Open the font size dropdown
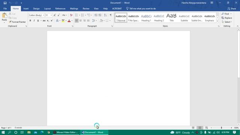Screen dimensions: 240x135 coord(51,15)
